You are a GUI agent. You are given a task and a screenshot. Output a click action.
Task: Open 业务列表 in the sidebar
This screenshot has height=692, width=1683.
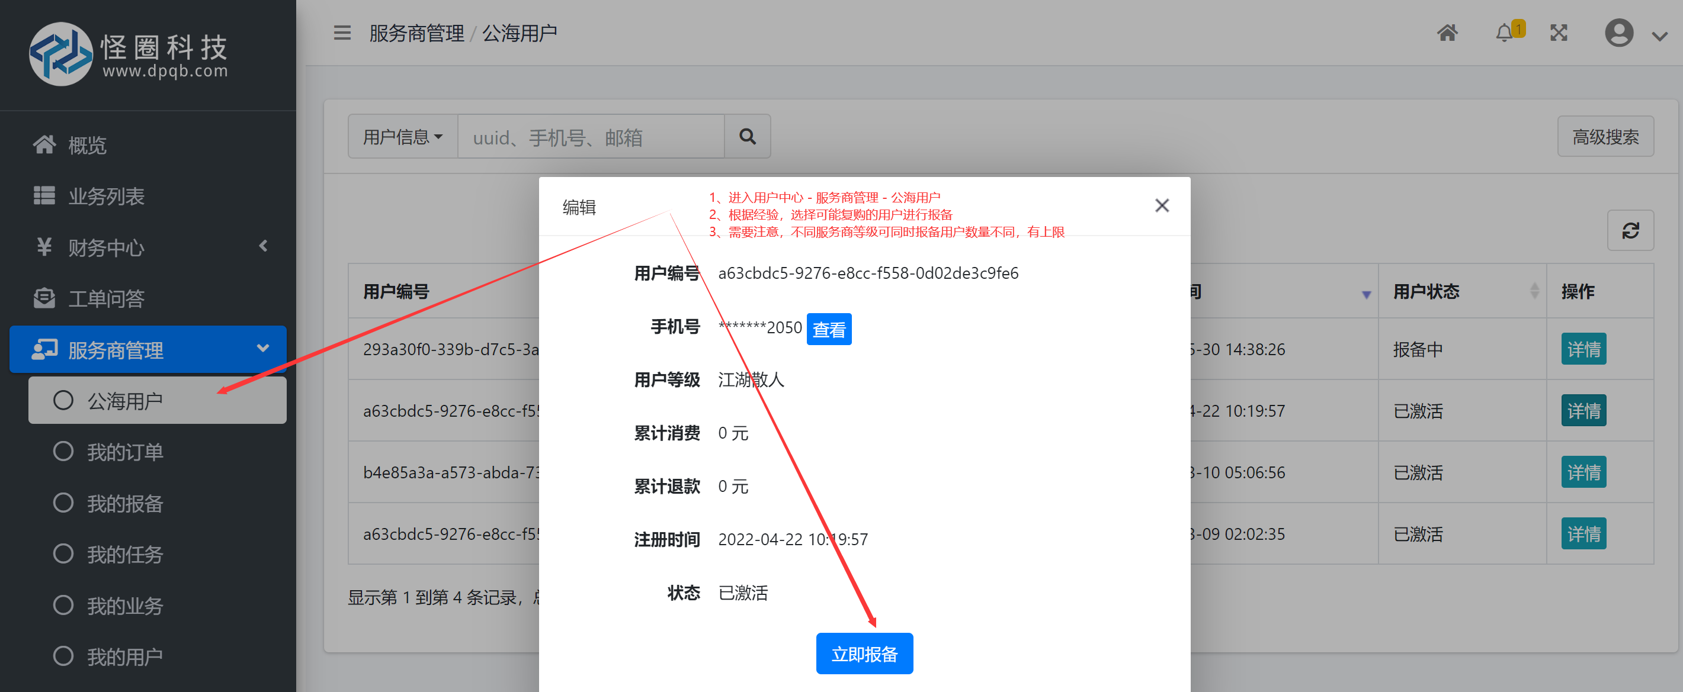[106, 197]
